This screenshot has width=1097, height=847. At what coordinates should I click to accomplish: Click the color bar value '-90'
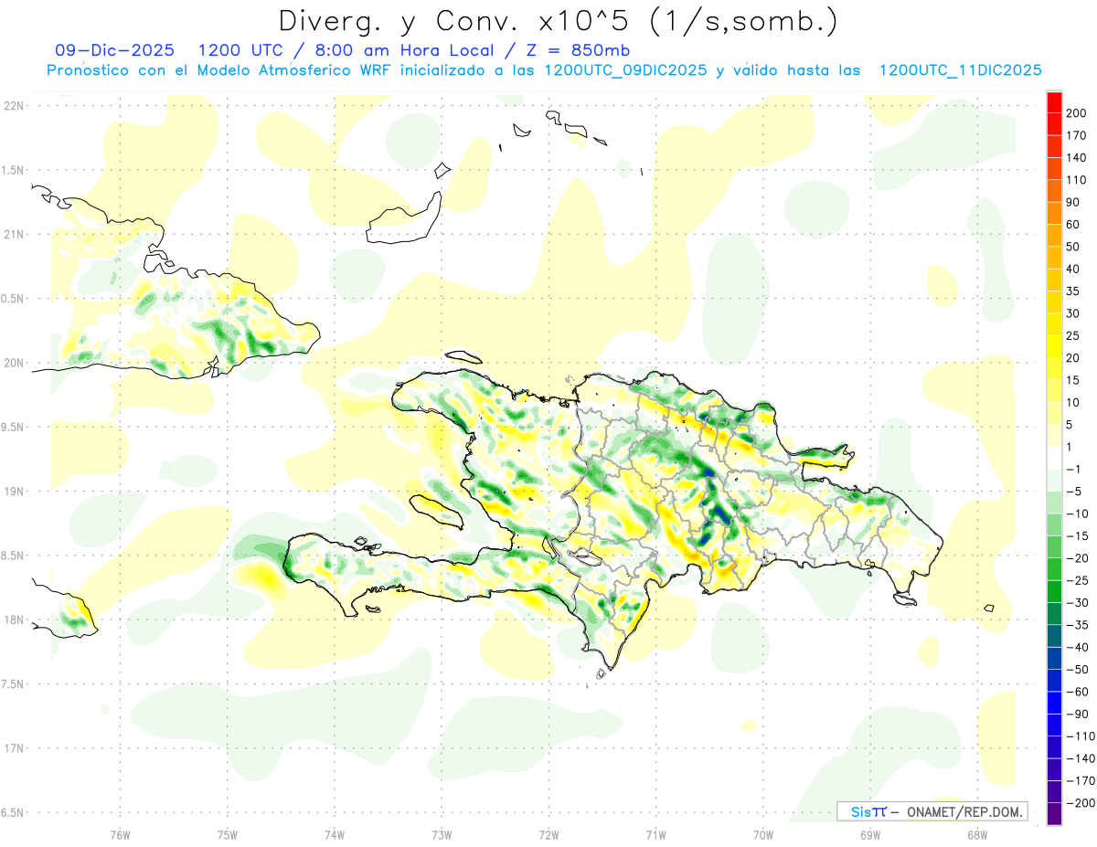pos(1079,715)
